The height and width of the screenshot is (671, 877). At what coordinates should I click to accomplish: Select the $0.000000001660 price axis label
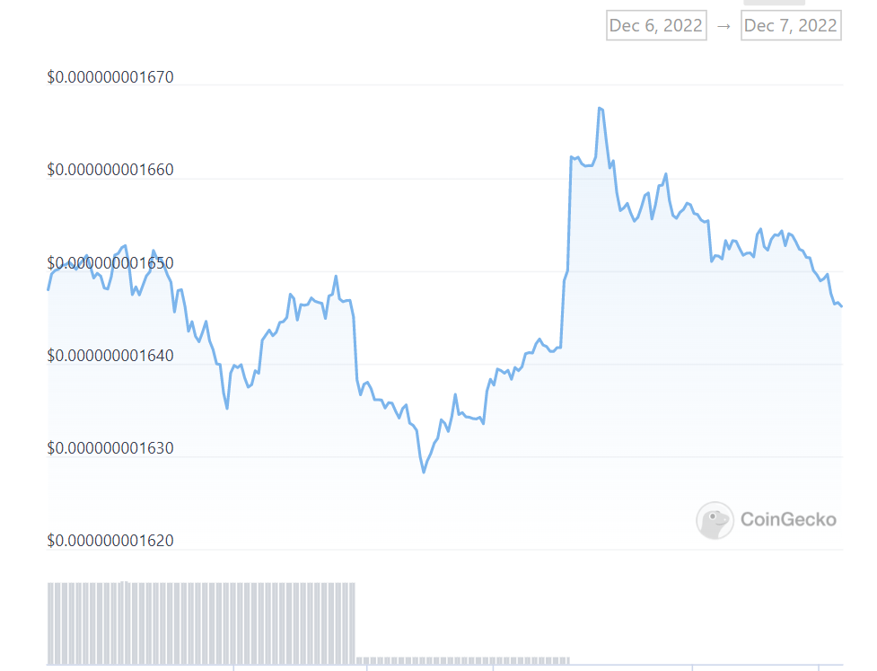click(110, 170)
